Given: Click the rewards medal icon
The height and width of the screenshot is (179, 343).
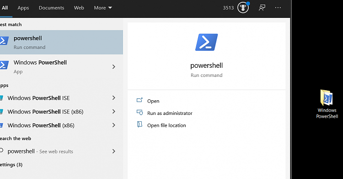Looking at the screenshot, I should coord(243,8).
